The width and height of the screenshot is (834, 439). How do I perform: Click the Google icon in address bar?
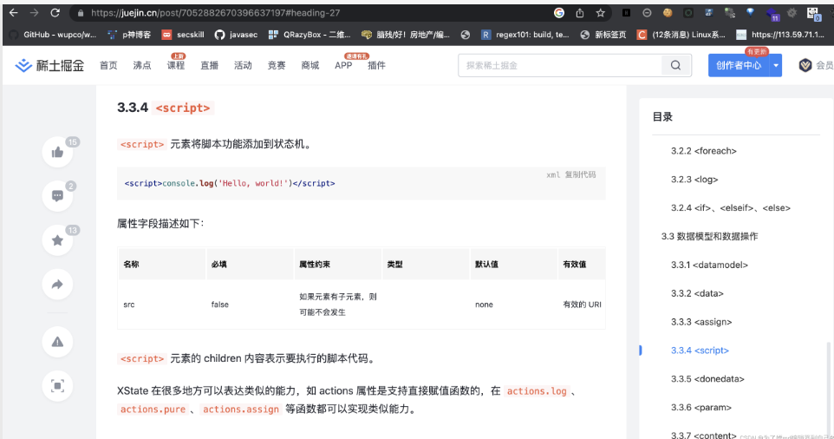559,13
